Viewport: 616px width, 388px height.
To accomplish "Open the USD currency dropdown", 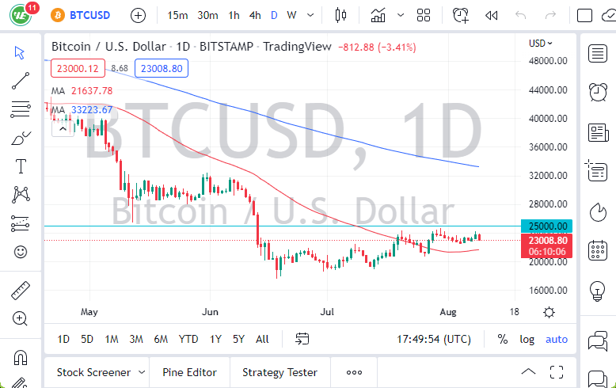I will coord(541,44).
